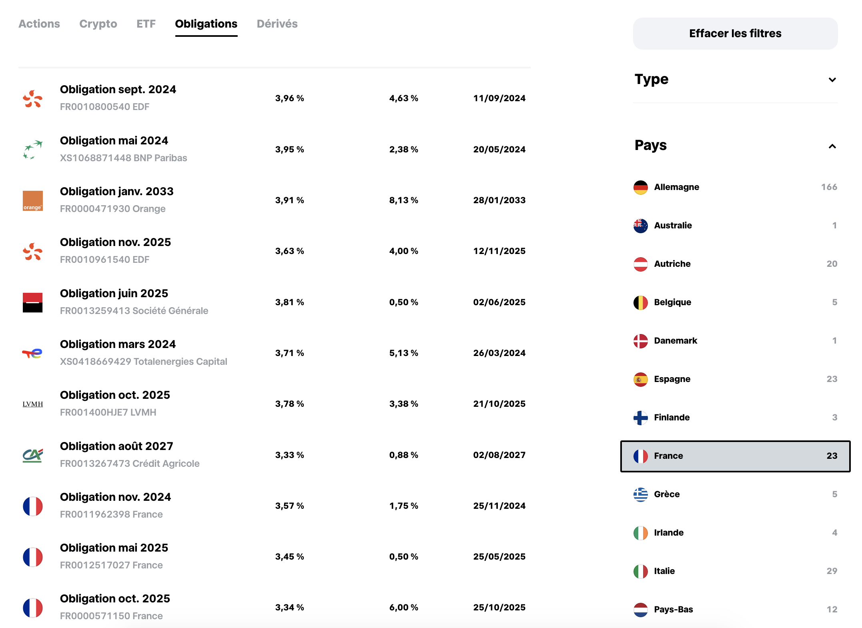Filter by Pays-Bas country label
The image size is (862, 628).
673,610
